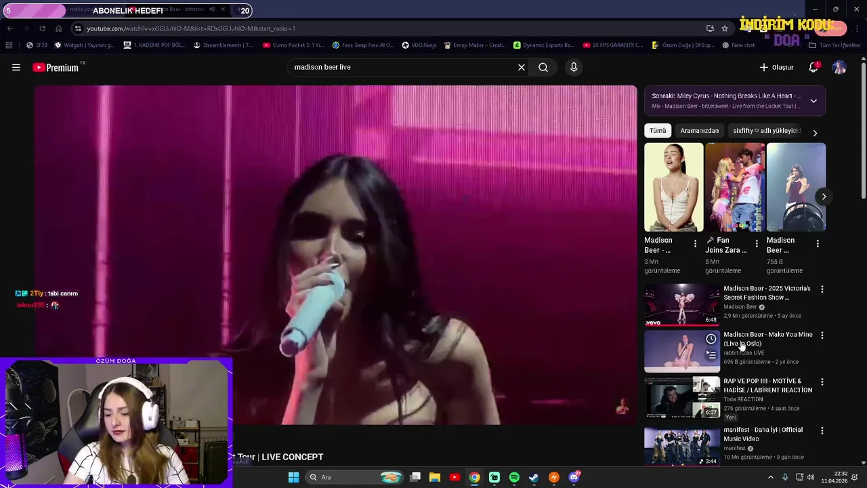Open 'RAP VE POP' reaction video title

coord(767,385)
